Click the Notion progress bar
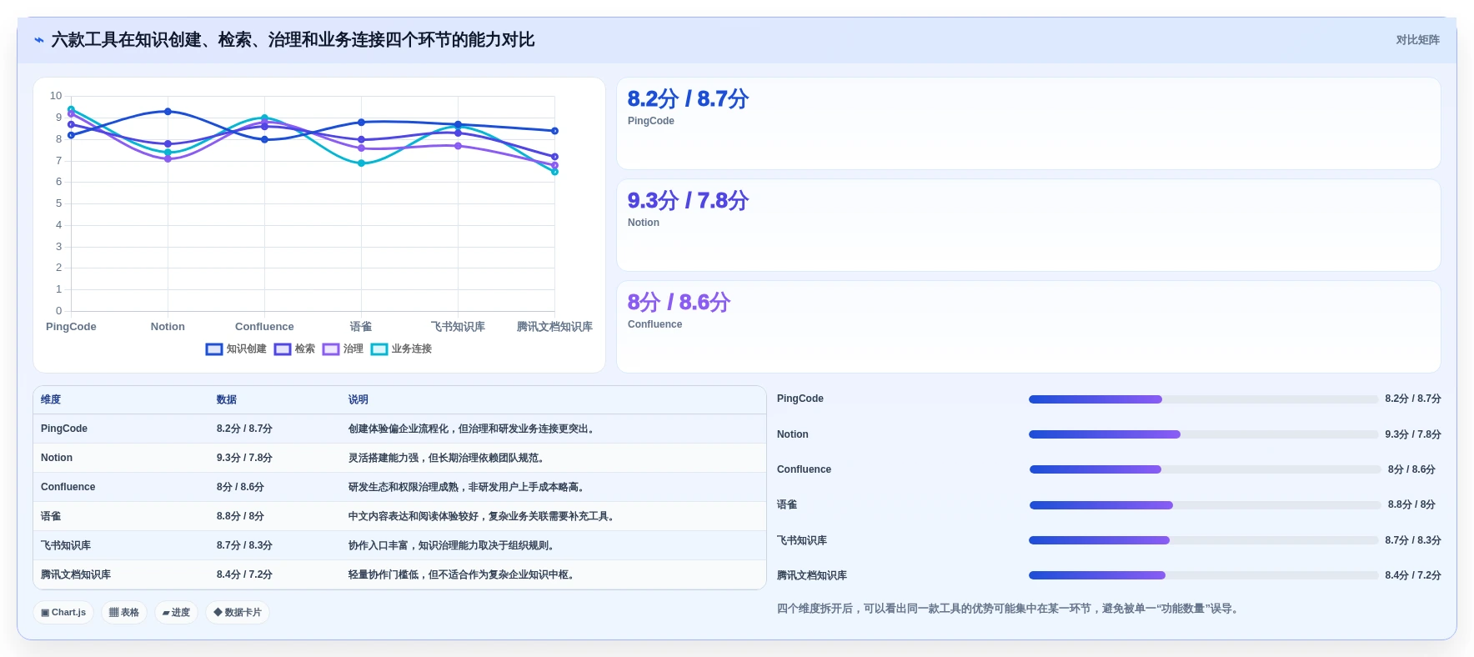This screenshot has height=657, width=1474. pyautogui.click(x=1203, y=434)
